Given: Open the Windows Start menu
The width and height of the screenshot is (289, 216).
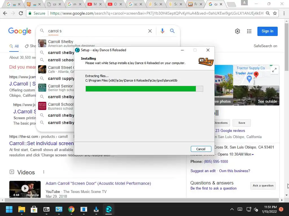Looking at the screenshot, I should pos(9,209).
